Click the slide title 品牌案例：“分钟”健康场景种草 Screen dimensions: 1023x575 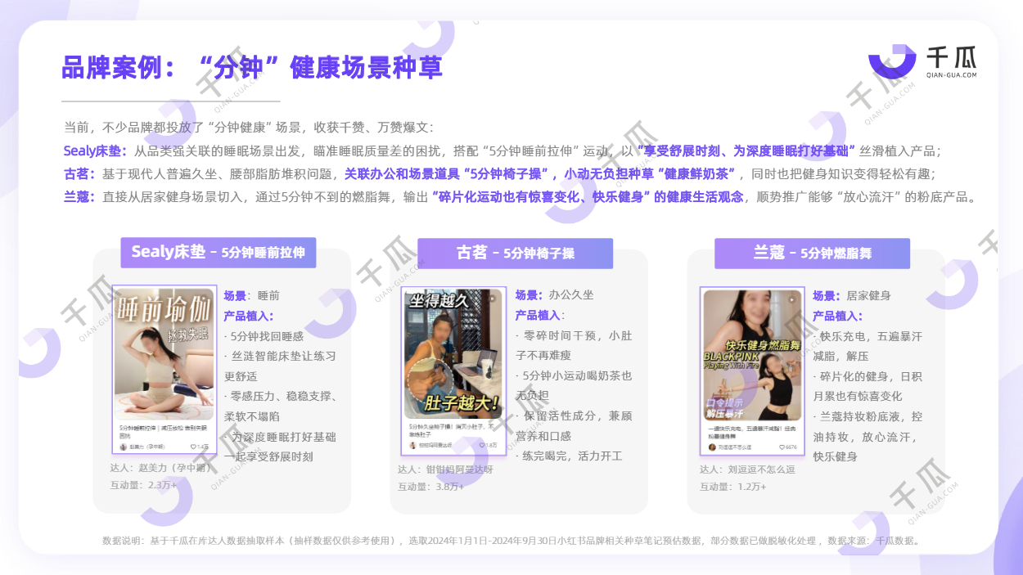[x=252, y=67]
